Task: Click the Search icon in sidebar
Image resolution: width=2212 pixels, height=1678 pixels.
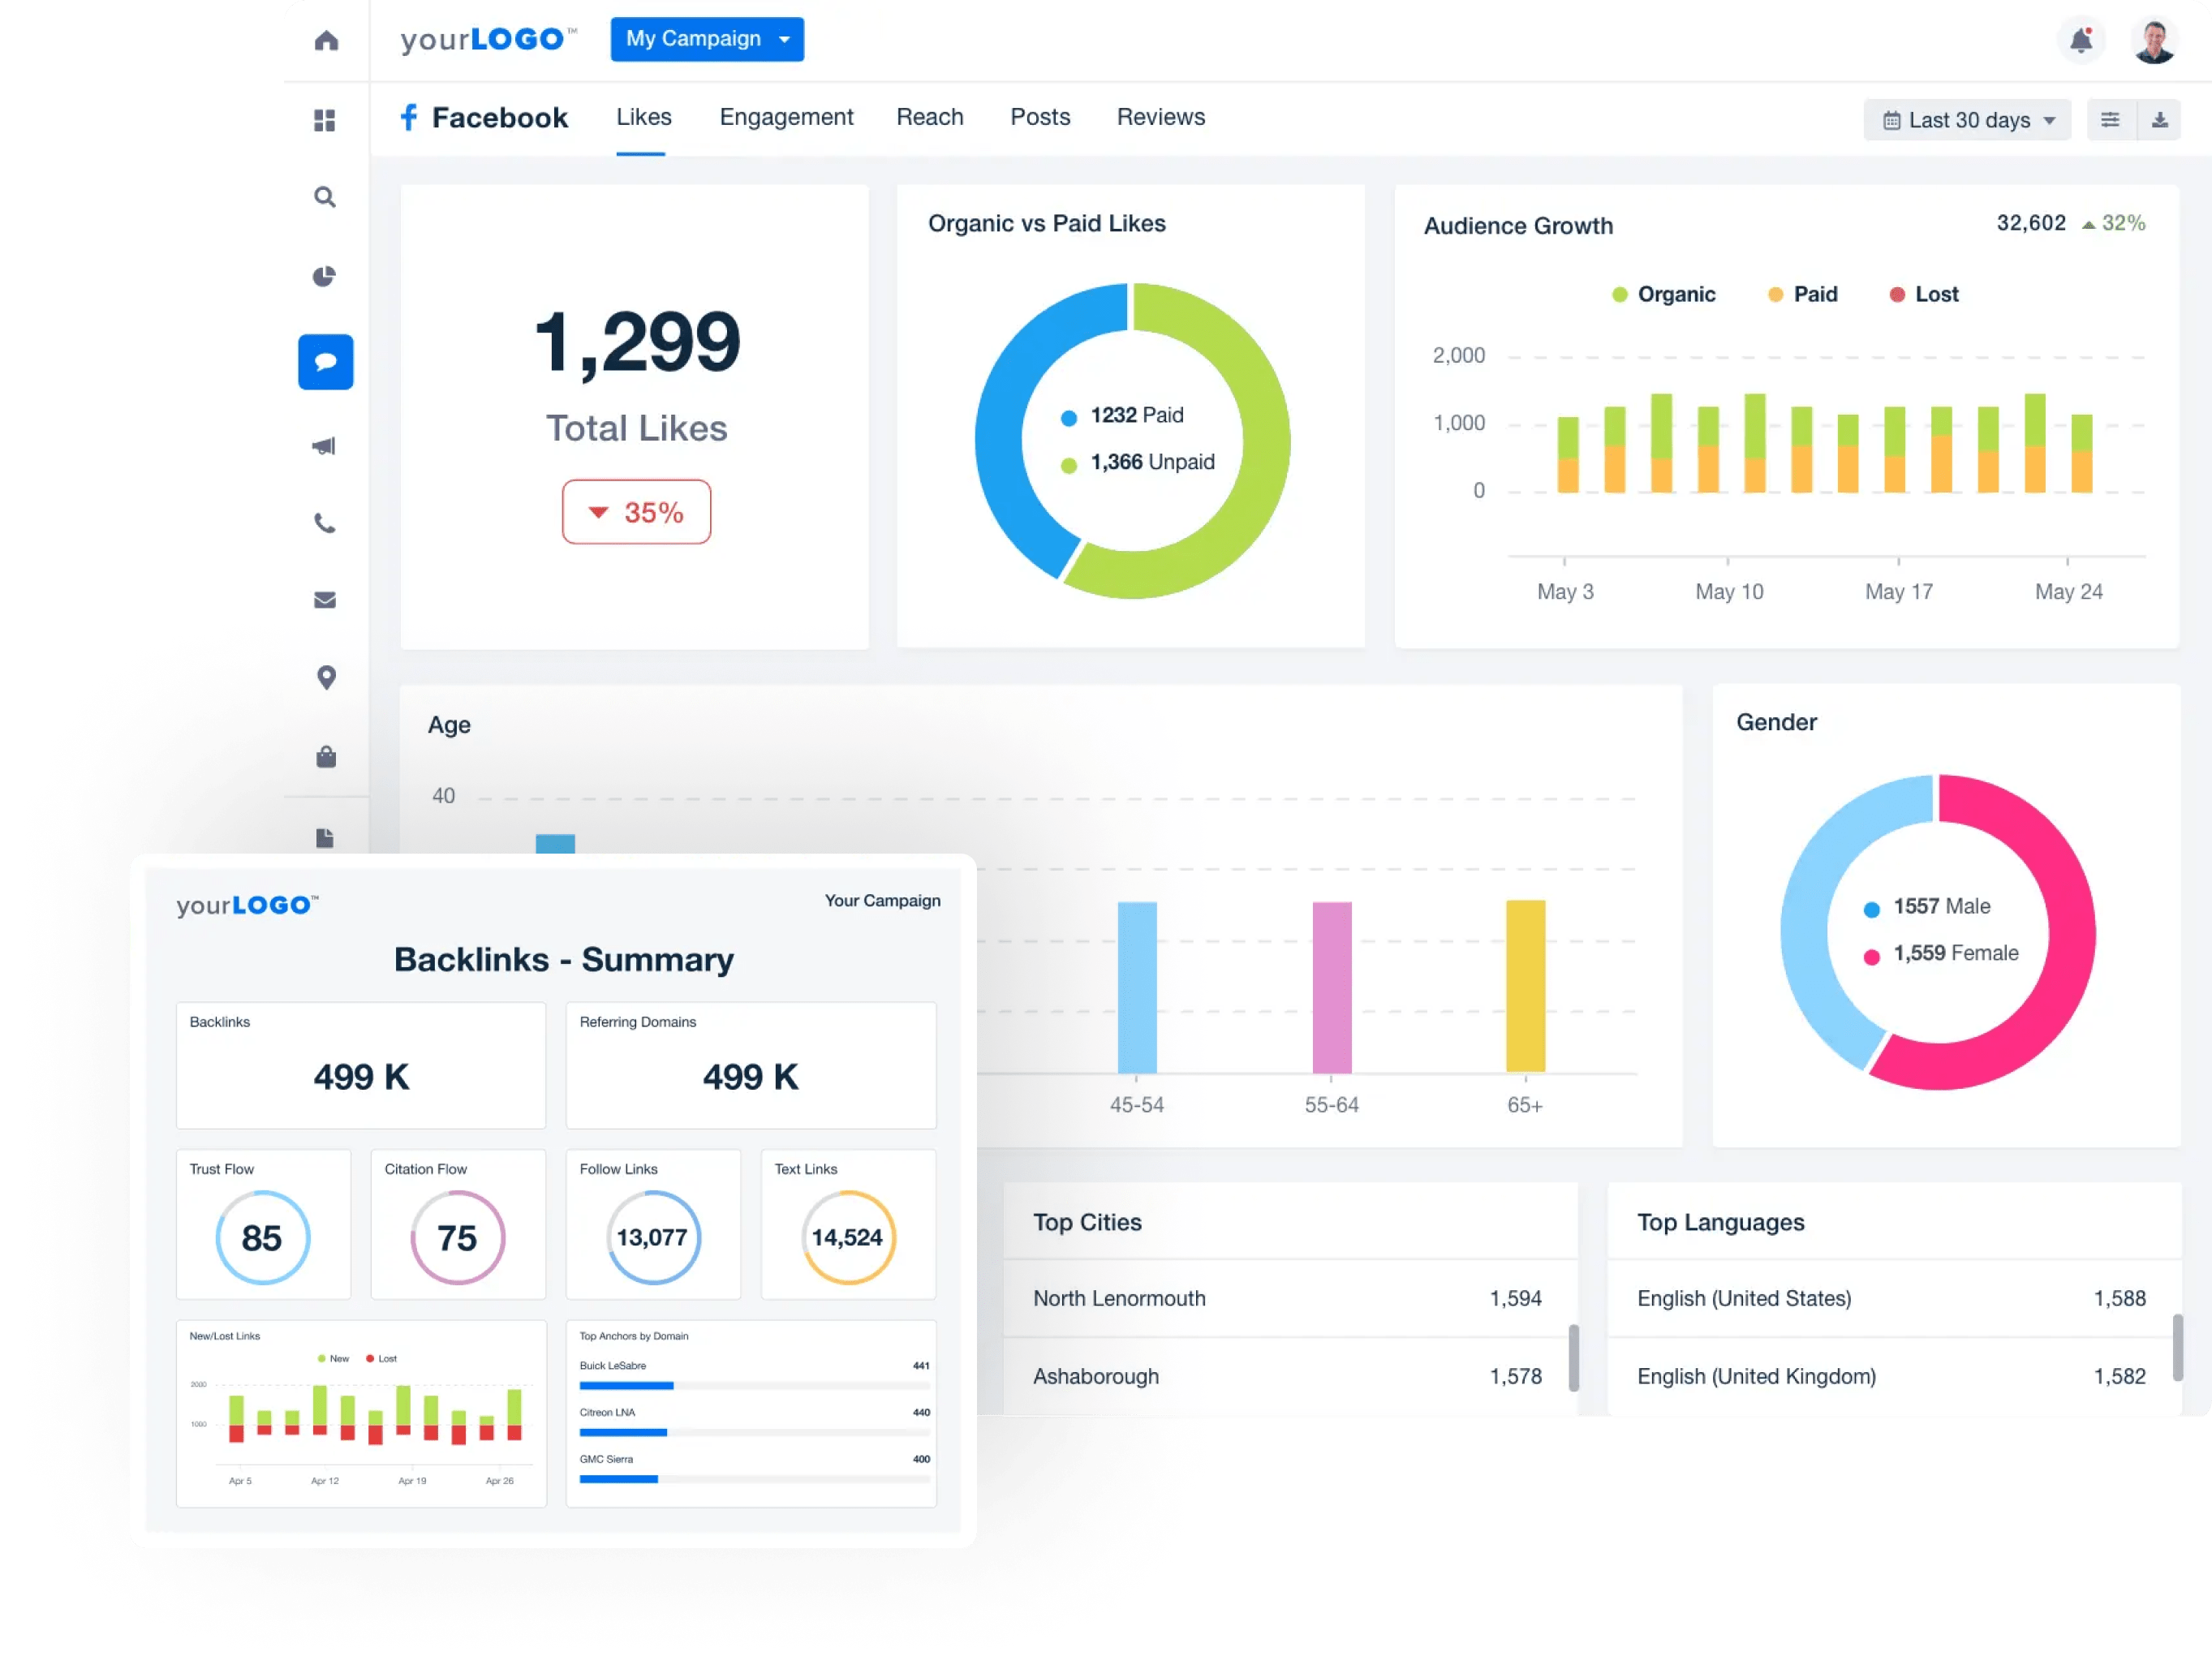Action: [x=325, y=194]
